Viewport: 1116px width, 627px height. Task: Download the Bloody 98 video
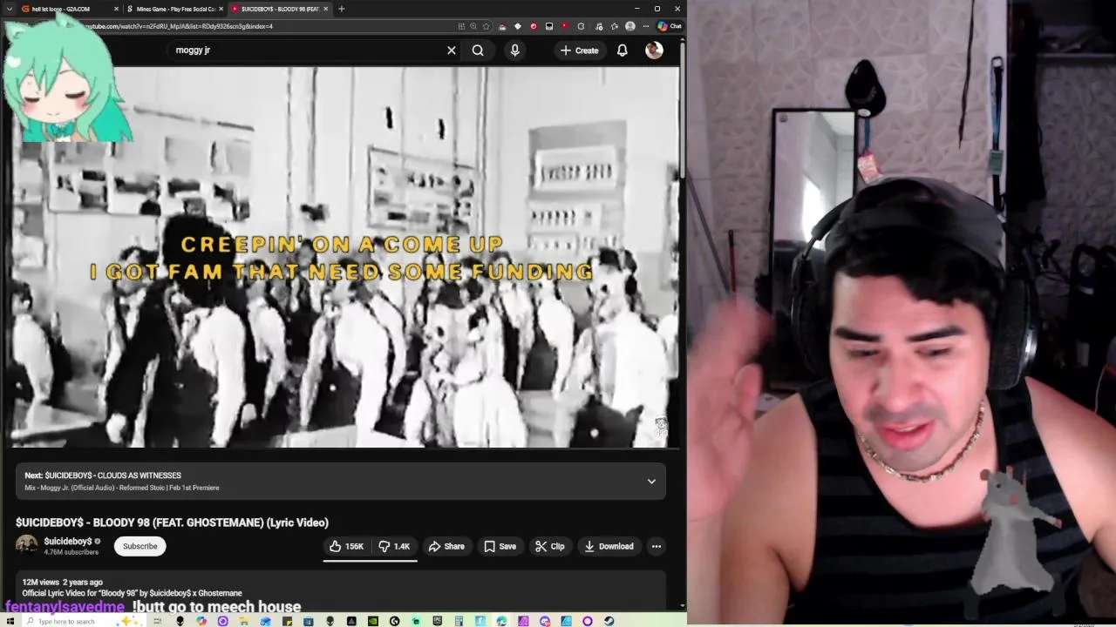(x=609, y=546)
